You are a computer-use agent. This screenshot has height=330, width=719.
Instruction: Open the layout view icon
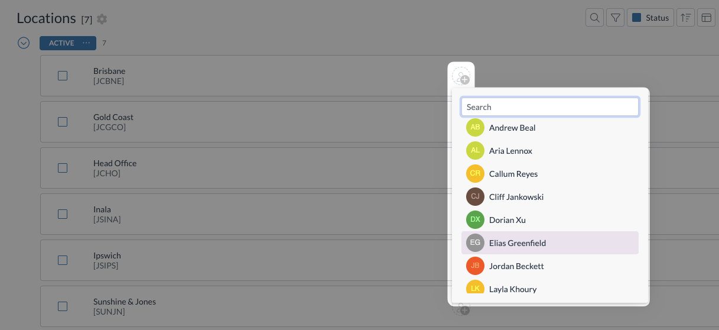[706, 18]
